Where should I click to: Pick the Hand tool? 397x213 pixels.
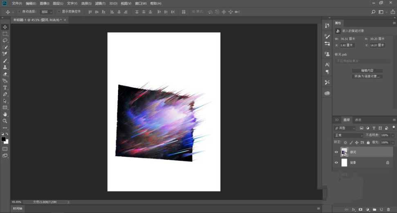click(x=5, y=114)
